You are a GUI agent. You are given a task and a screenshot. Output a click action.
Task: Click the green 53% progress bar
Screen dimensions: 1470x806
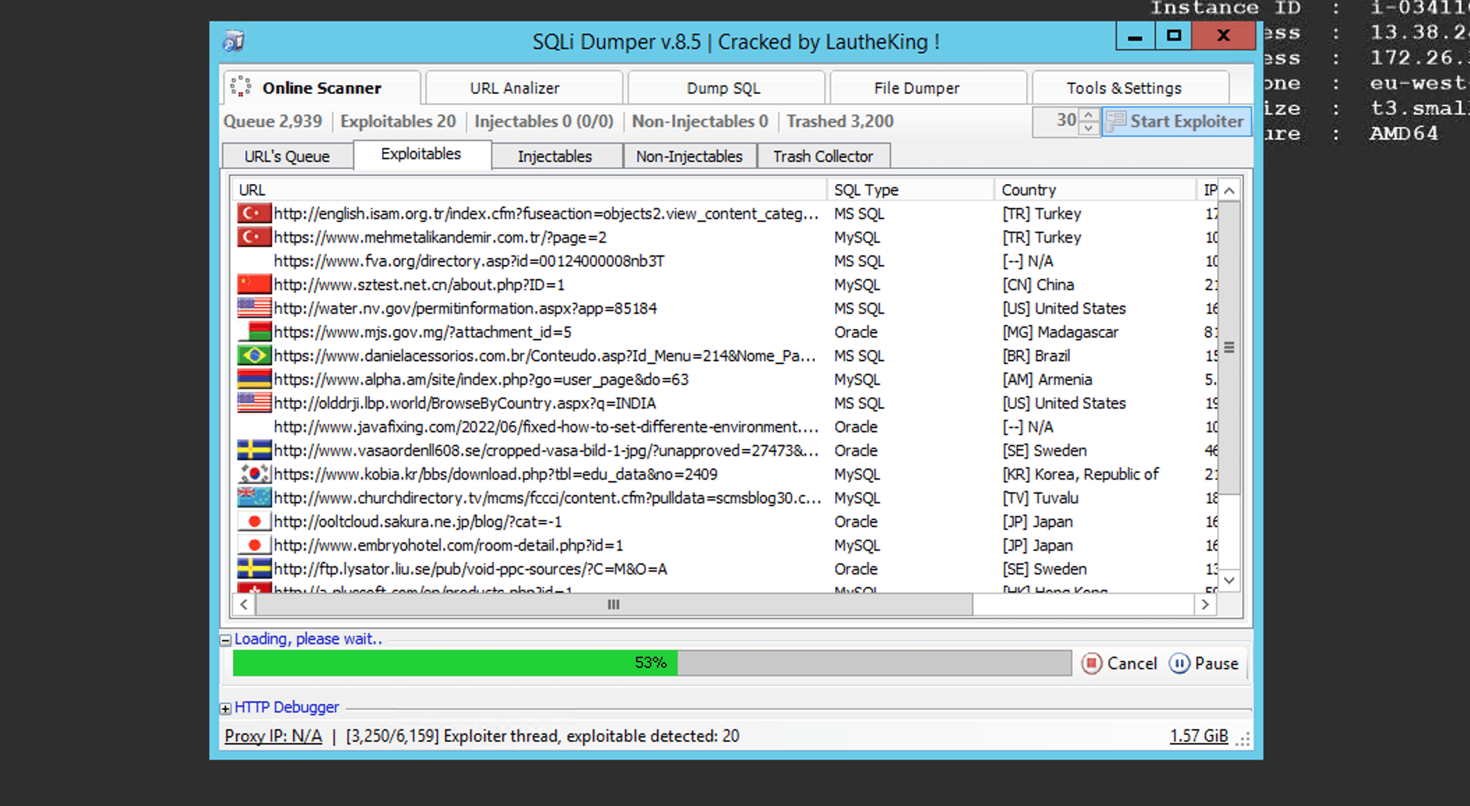[x=455, y=663]
